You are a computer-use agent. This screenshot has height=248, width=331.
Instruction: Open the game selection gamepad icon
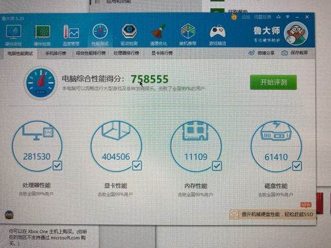click(x=217, y=32)
